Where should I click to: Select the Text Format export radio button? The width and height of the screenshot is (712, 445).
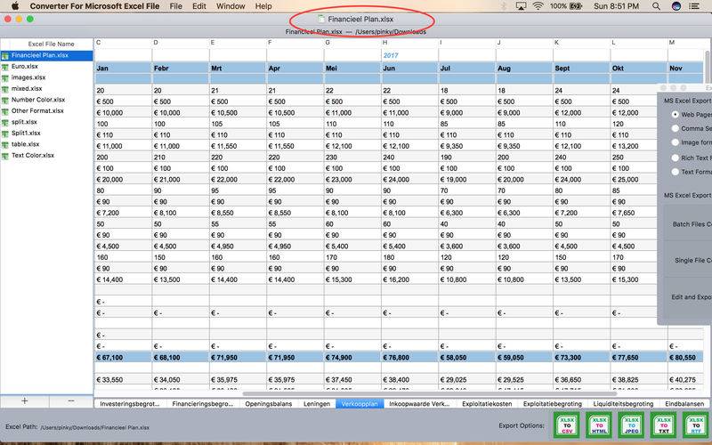click(676, 172)
